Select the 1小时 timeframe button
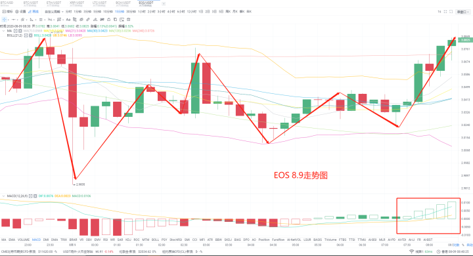The height and width of the screenshot is (256, 473). point(142,11)
